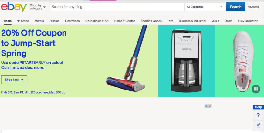Select the Home tab
Viewport: 264px width, 133px height.
(x=8, y=21)
